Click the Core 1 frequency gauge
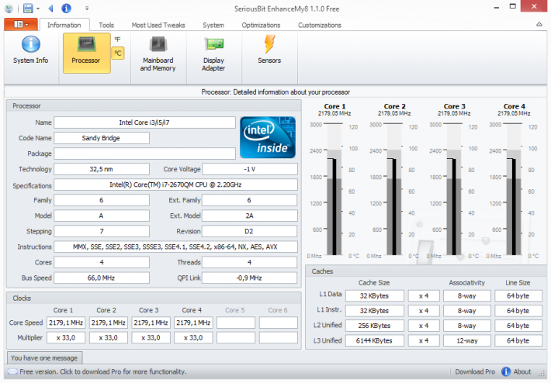 click(334, 190)
